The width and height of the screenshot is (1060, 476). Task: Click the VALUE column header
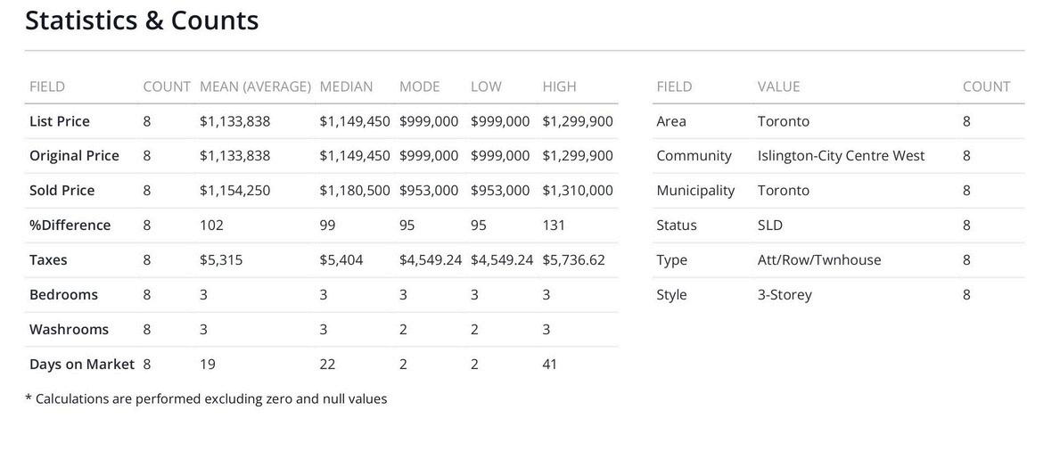[x=778, y=86]
